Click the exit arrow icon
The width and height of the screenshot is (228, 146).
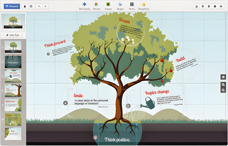point(221,7)
